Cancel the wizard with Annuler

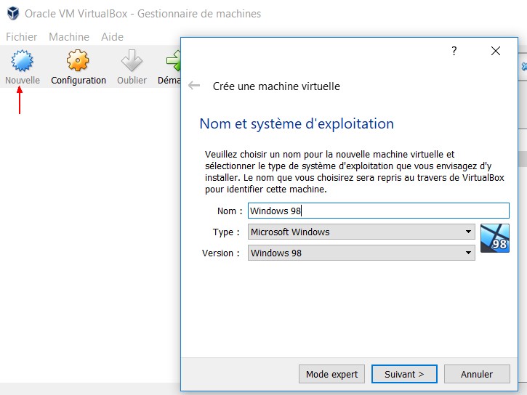tap(476, 374)
